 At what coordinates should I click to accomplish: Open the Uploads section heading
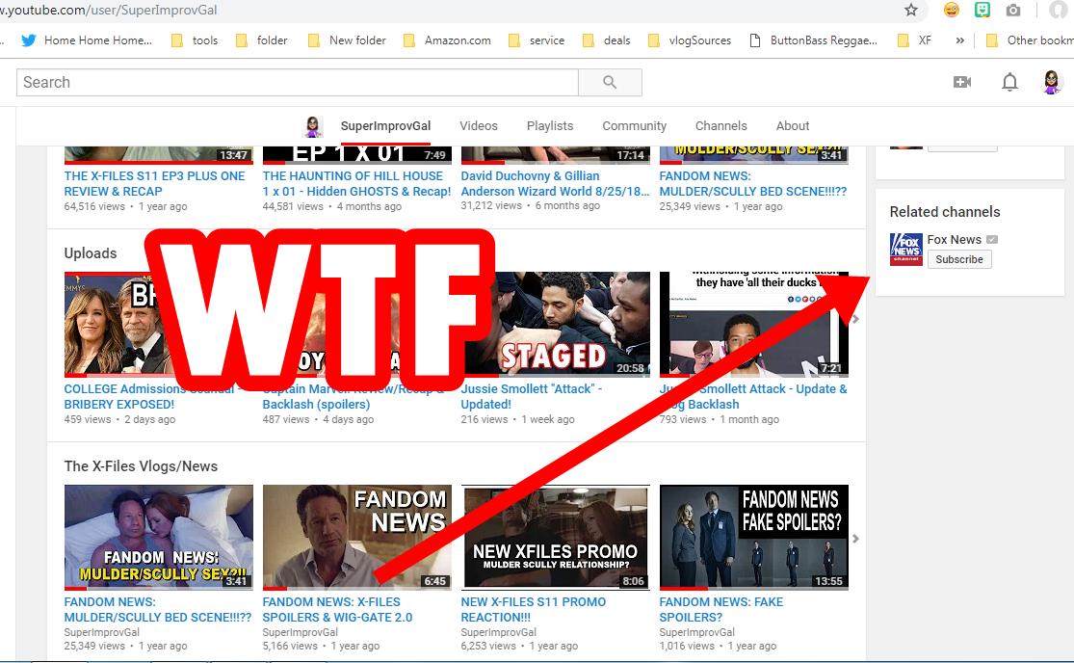click(x=91, y=252)
